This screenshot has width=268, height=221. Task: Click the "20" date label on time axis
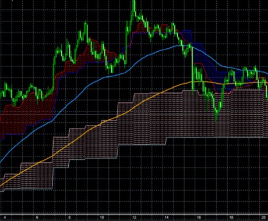click(x=263, y=217)
